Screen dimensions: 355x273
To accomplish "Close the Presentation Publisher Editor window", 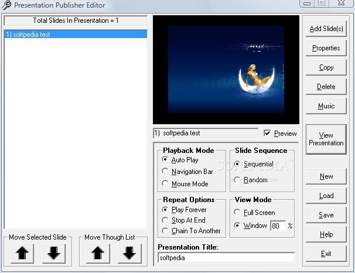I will 341,3.
